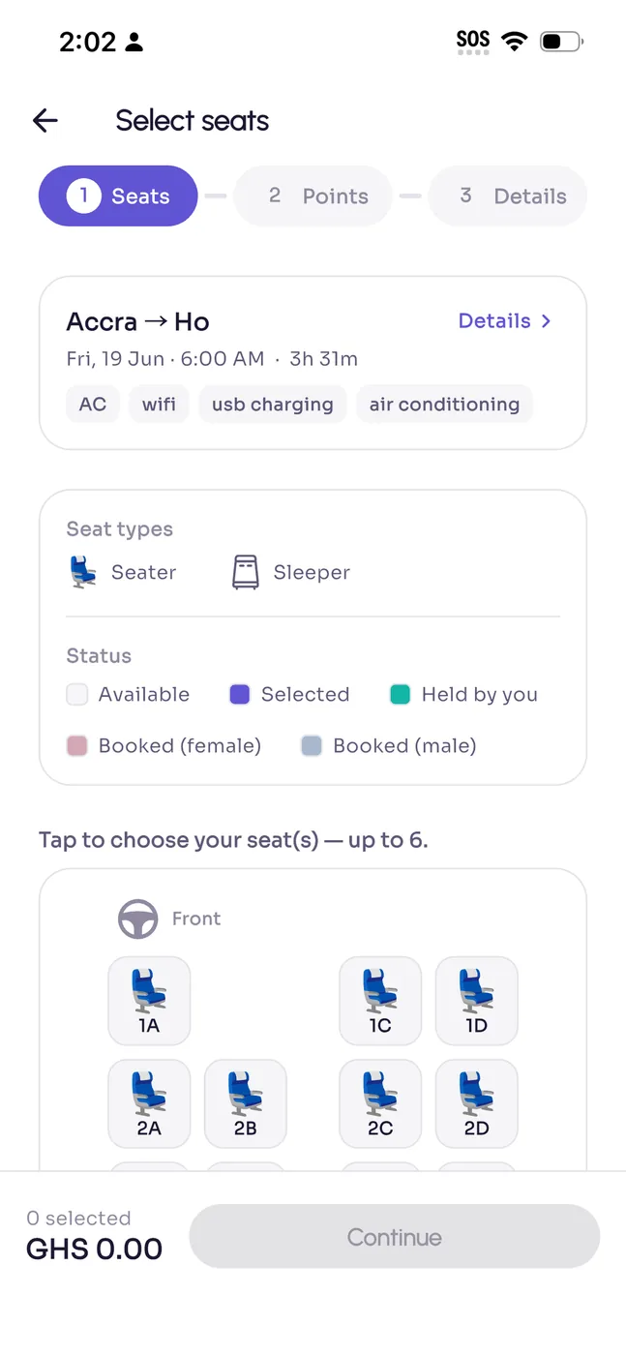Pick seat 2A
This screenshot has height=1355, width=626.
(x=149, y=1103)
